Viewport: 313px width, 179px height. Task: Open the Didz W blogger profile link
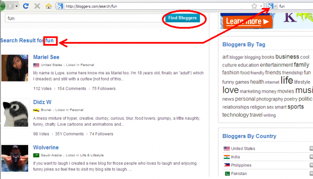42,102
